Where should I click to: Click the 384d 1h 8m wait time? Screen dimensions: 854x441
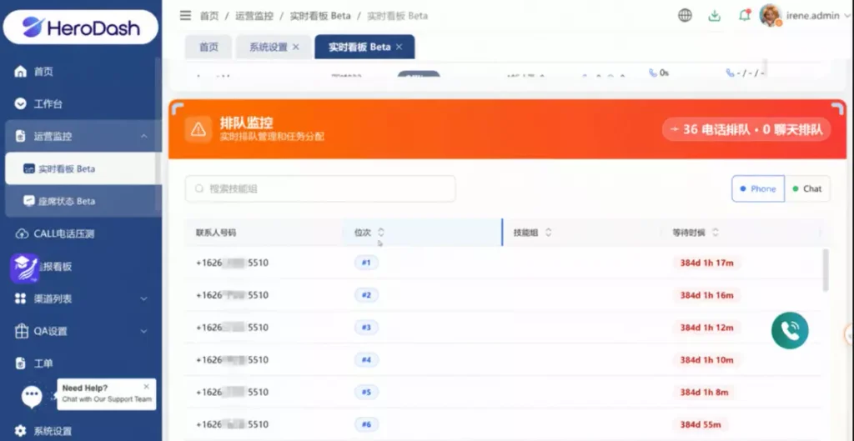pyautogui.click(x=704, y=392)
